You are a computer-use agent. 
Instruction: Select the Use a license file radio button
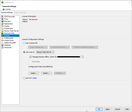[24, 43]
